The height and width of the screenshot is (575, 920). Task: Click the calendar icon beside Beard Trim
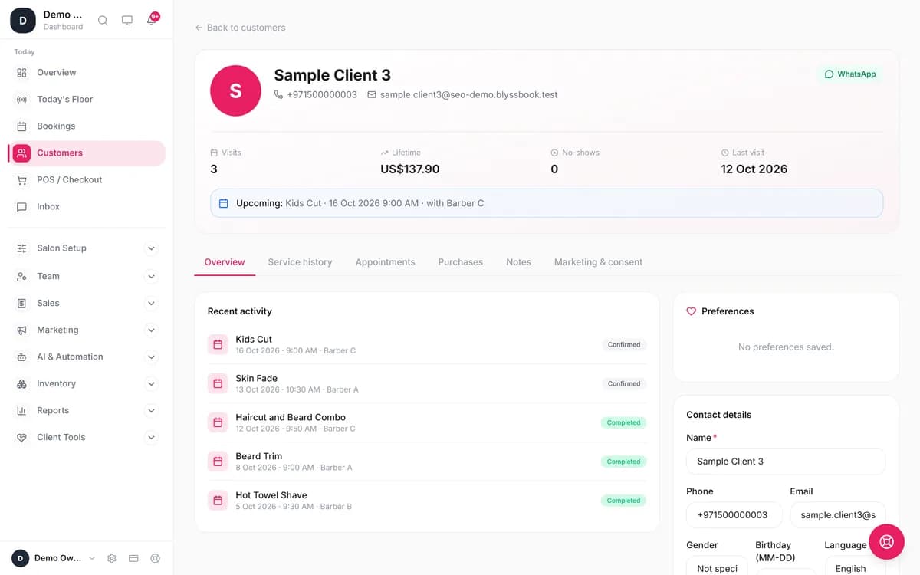coord(218,462)
